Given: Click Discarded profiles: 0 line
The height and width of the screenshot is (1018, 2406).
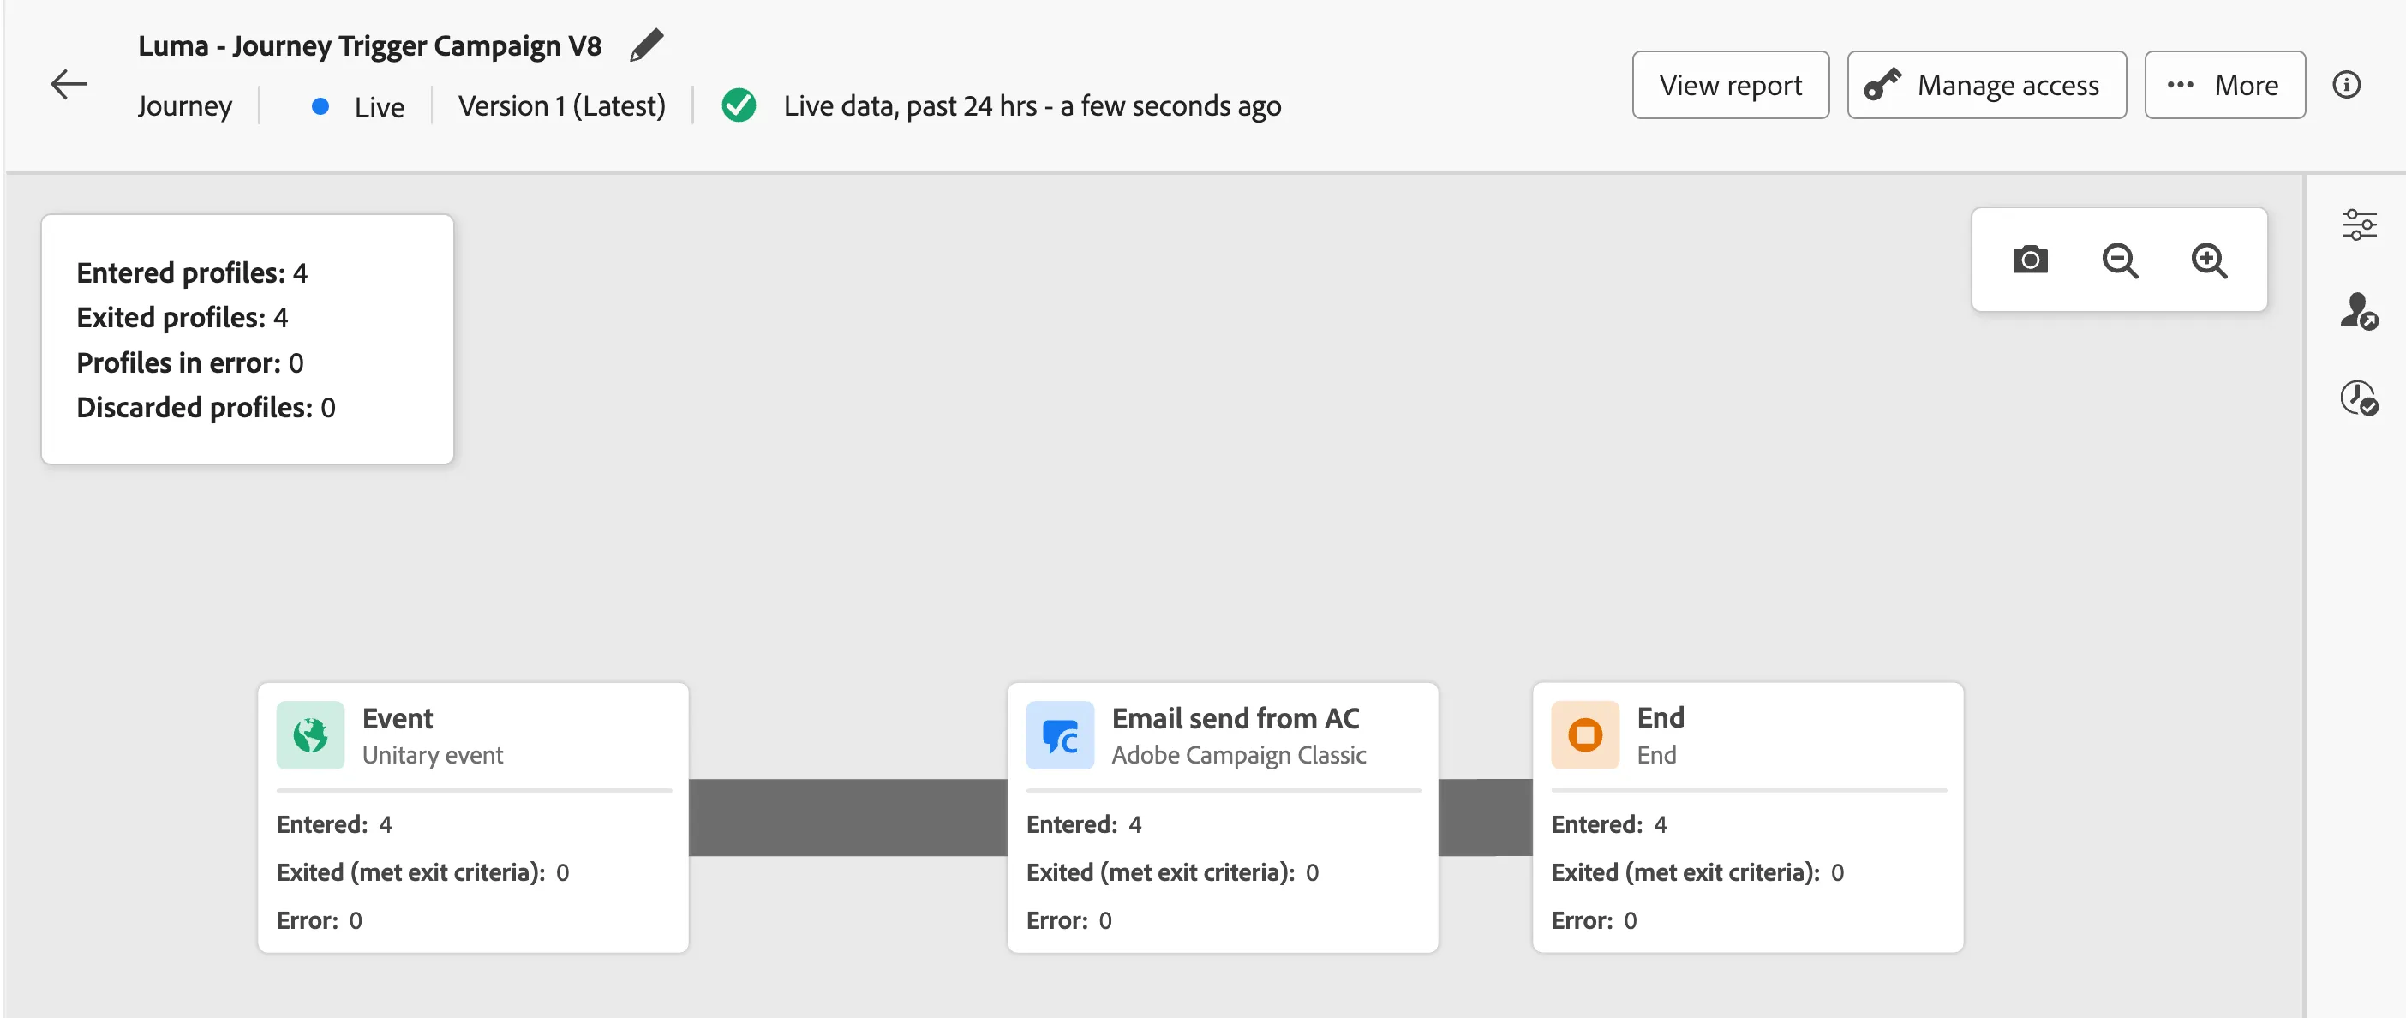Looking at the screenshot, I should tap(206, 407).
